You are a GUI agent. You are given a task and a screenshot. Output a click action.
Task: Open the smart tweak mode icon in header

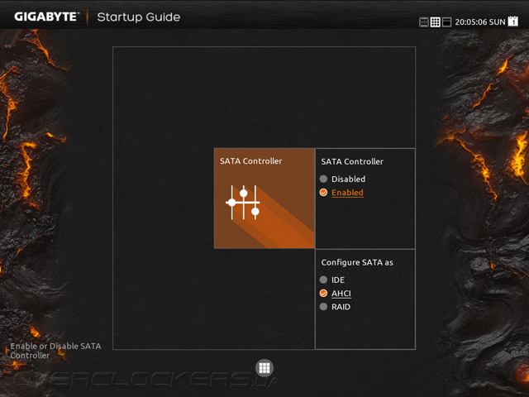424,22
